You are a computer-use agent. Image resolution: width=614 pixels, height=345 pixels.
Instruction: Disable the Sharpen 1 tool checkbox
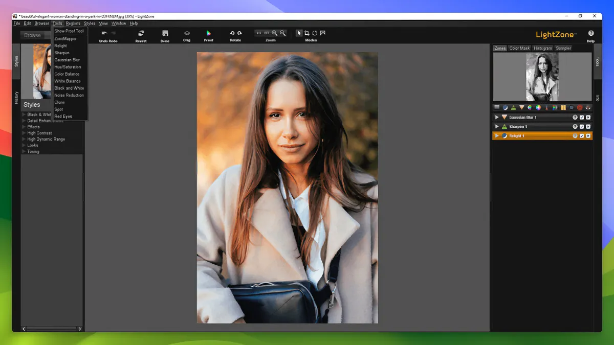582,126
